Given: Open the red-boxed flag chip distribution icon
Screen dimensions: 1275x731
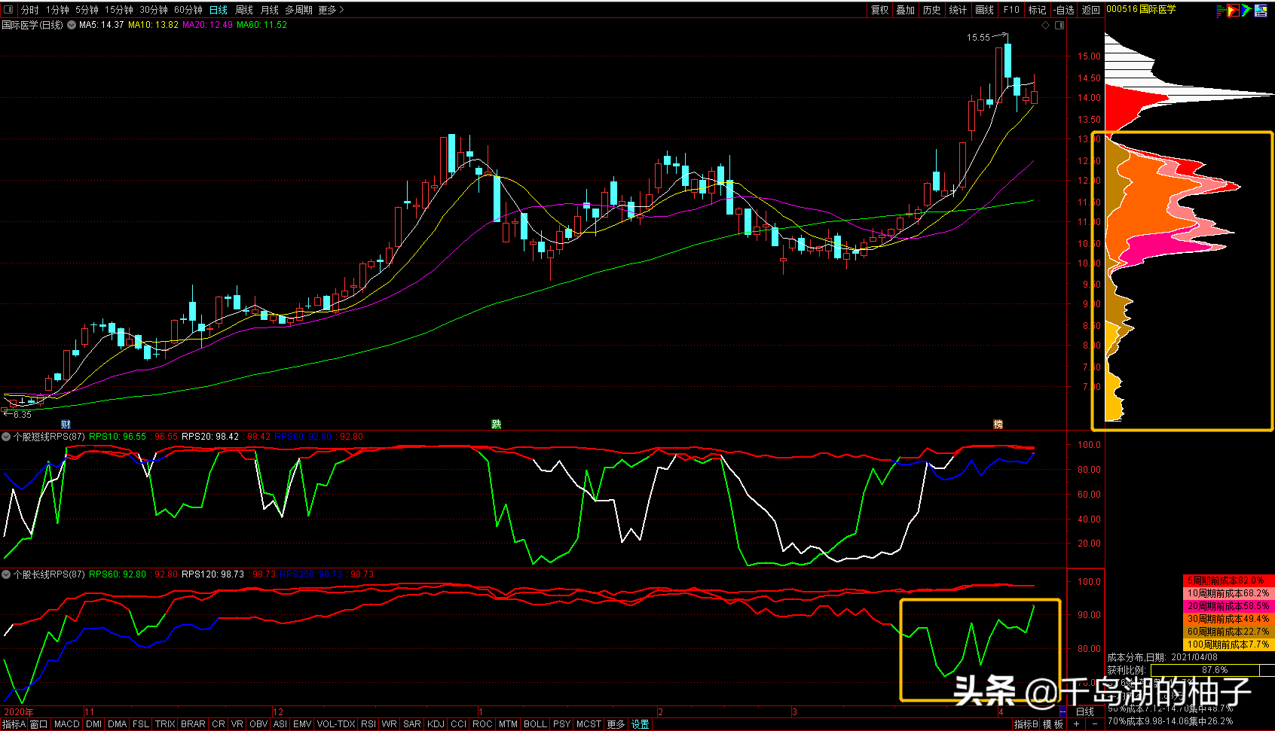Looking at the screenshot, I should tap(1233, 10).
